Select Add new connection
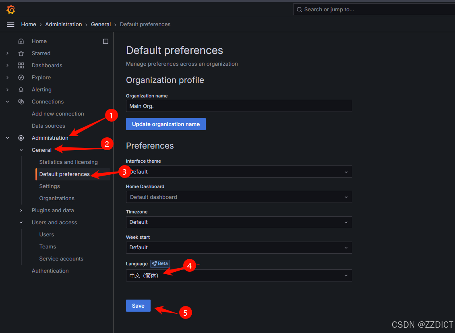 click(58, 114)
